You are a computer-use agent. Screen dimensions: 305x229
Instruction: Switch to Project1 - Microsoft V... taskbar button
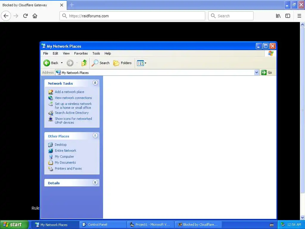[x=151, y=225]
